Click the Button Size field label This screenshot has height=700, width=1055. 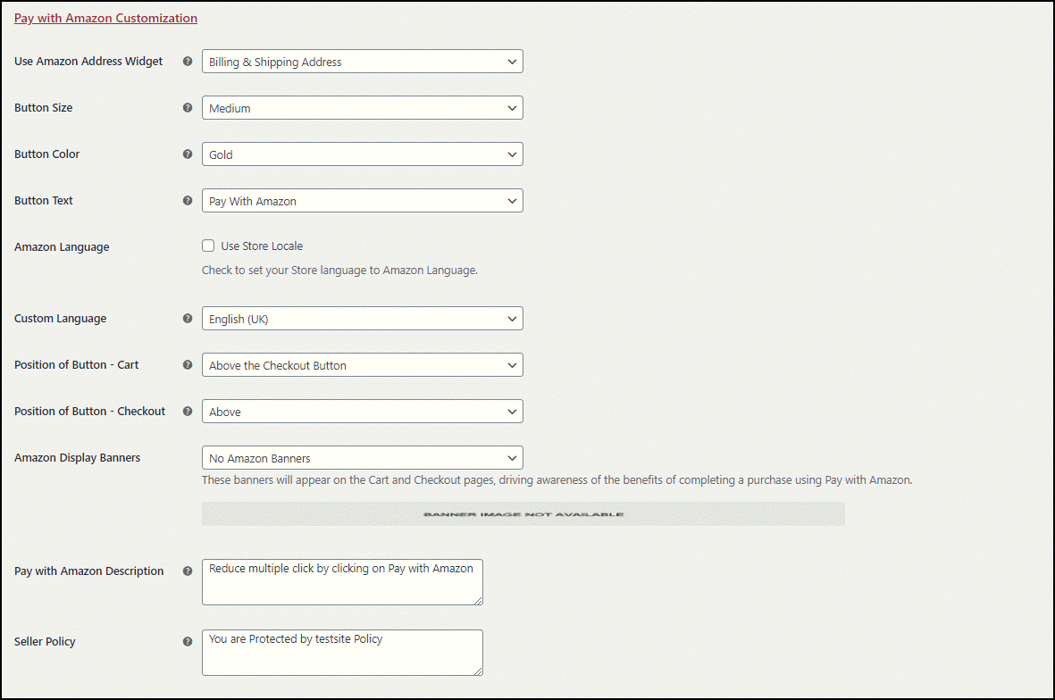[43, 107]
